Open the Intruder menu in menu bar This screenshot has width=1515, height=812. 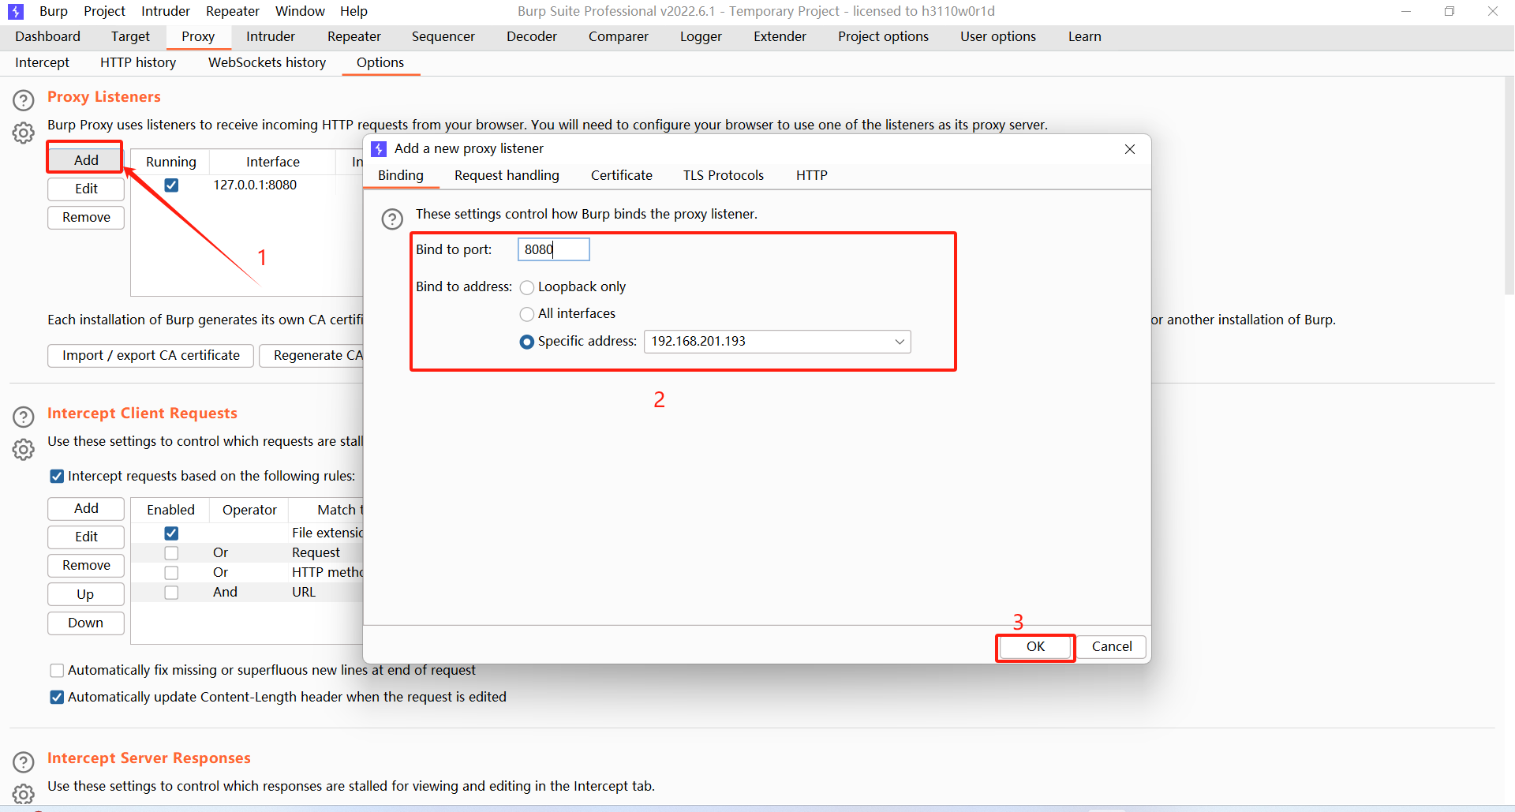pyautogui.click(x=166, y=11)
